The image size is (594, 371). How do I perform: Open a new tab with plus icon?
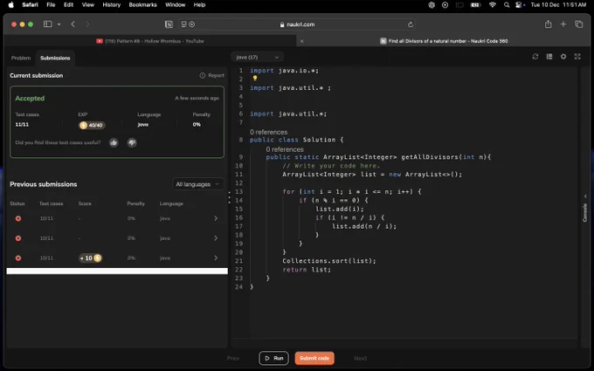pyautogui.click(x=563, y=24)
